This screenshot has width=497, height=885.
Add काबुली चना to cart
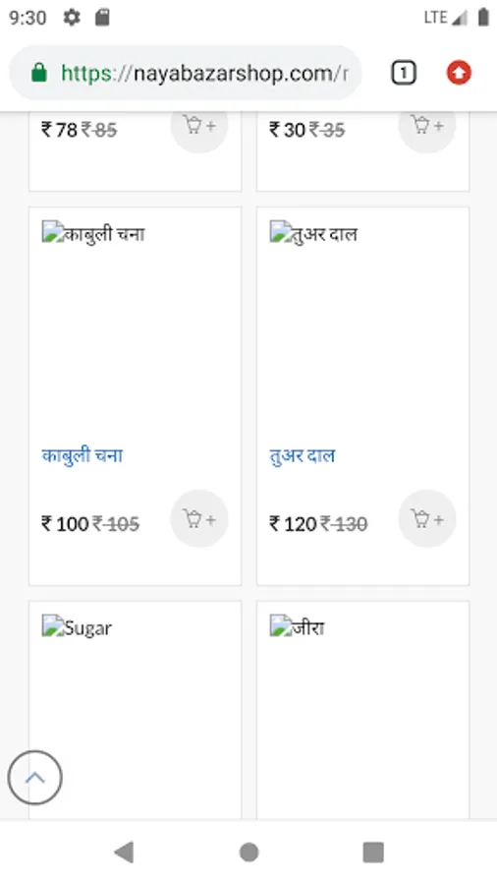[199, 518]
